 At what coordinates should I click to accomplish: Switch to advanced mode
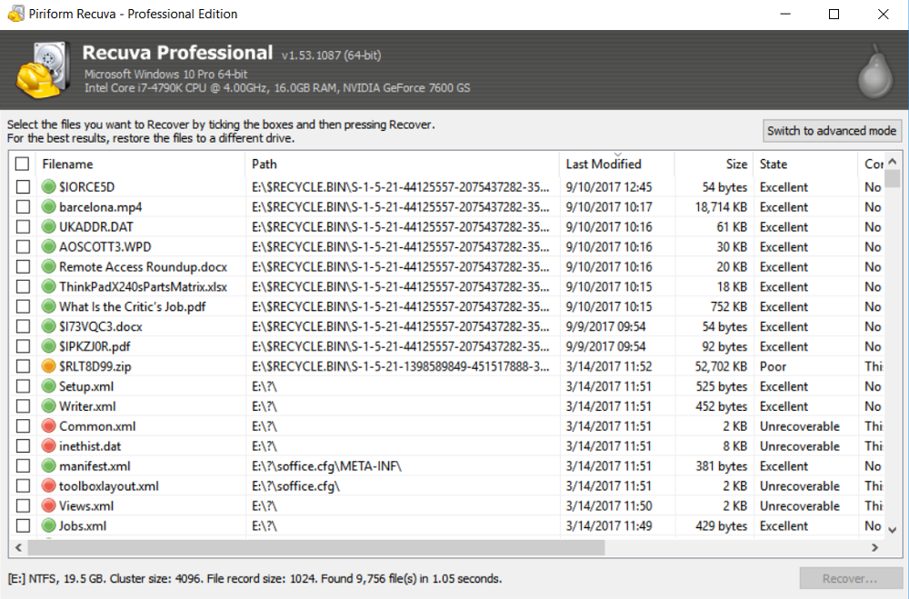(x=832, y=131)
